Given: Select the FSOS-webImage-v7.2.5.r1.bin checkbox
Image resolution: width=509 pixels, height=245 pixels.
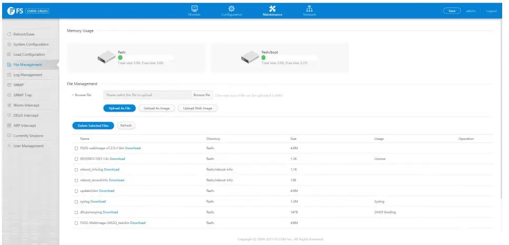Looking at the screenshot, I should [76, 148].
